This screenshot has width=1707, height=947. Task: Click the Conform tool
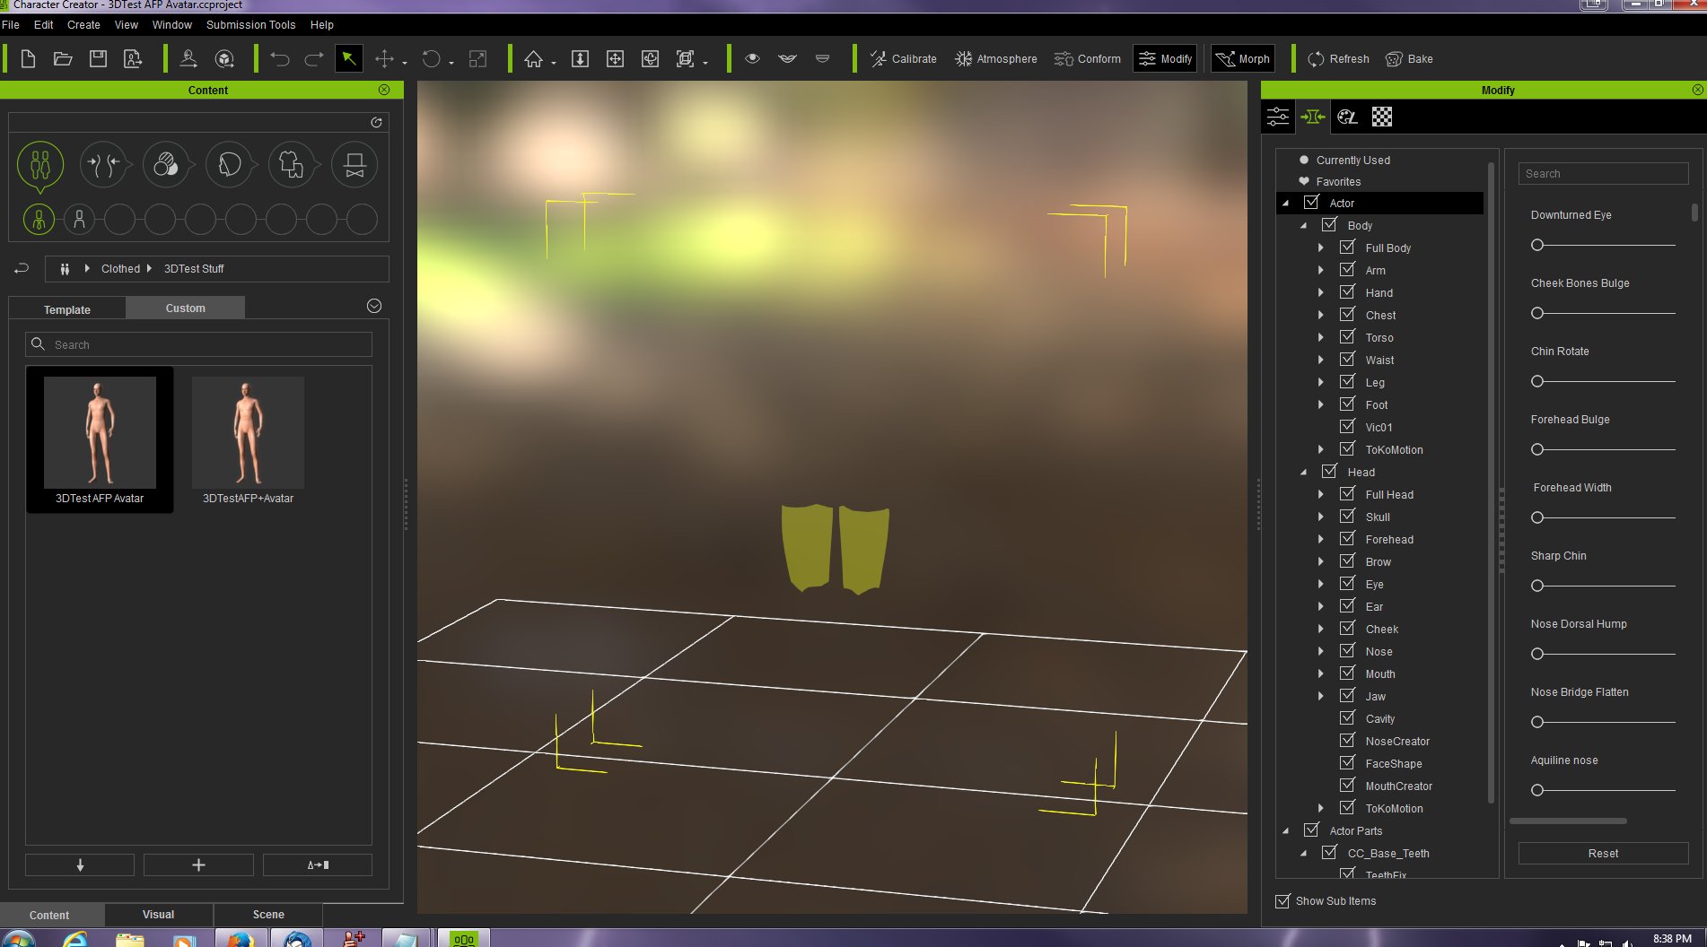tap(1088, 59)
